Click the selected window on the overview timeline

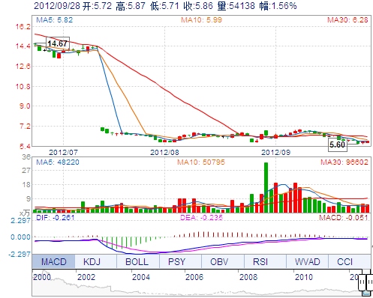366,283
